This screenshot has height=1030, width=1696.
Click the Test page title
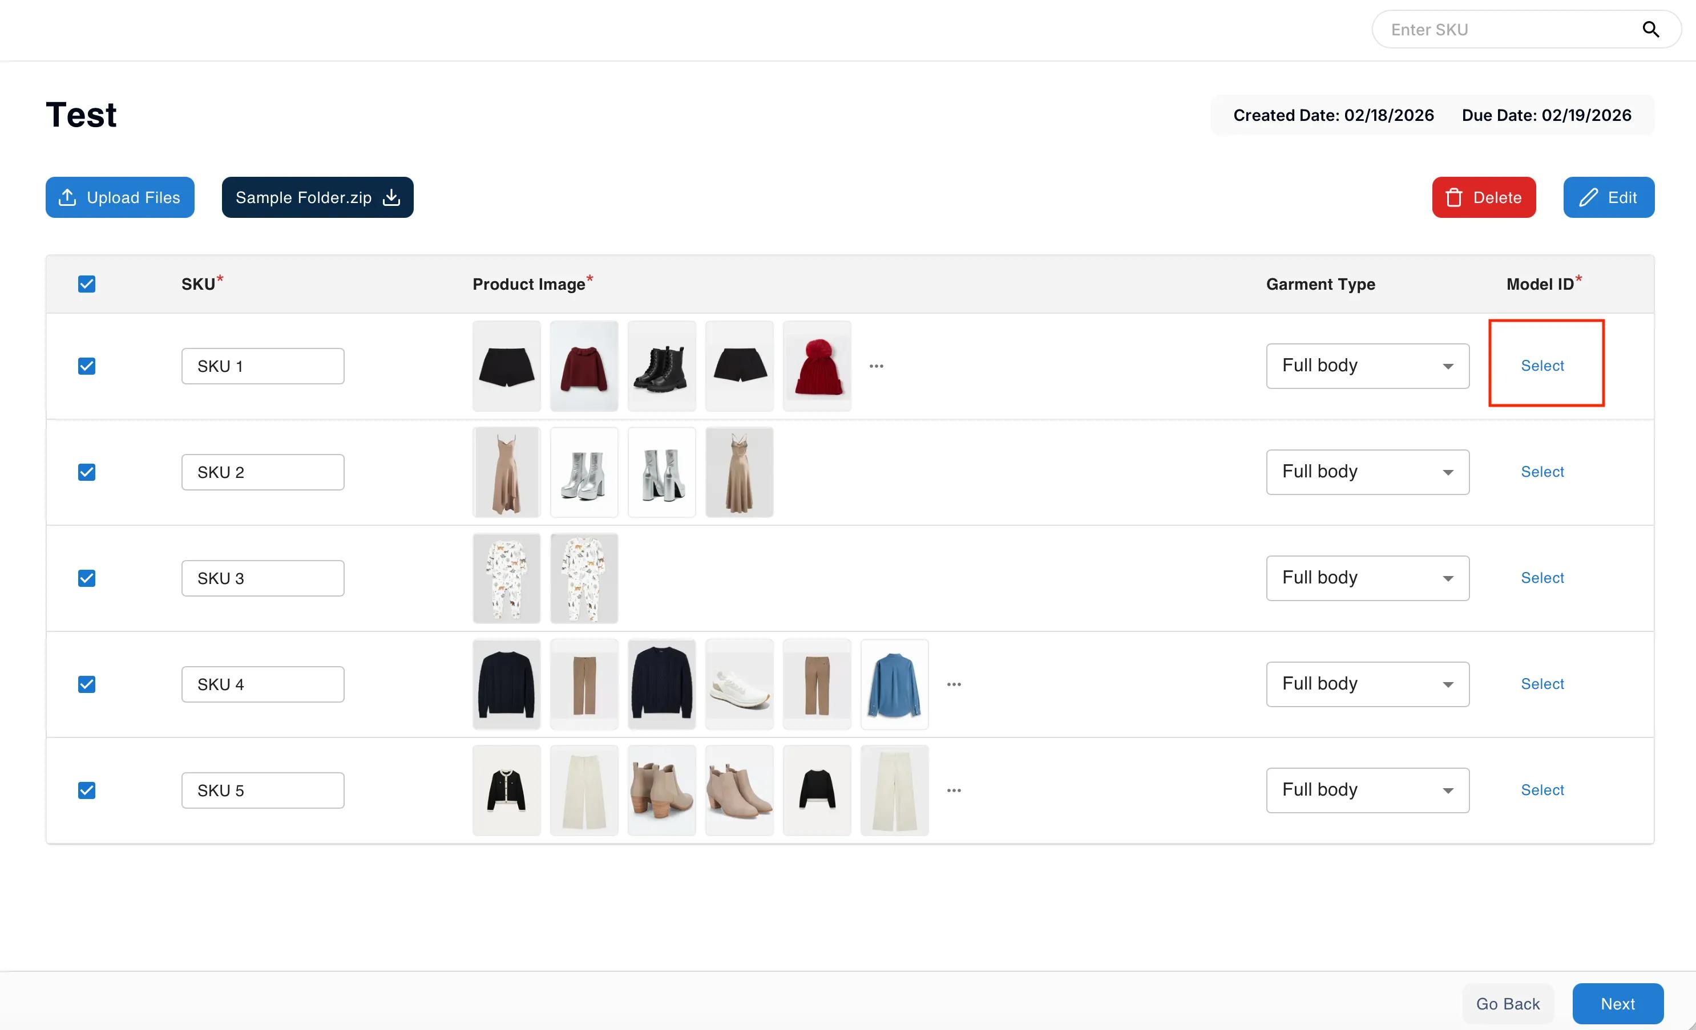point(81,114)
